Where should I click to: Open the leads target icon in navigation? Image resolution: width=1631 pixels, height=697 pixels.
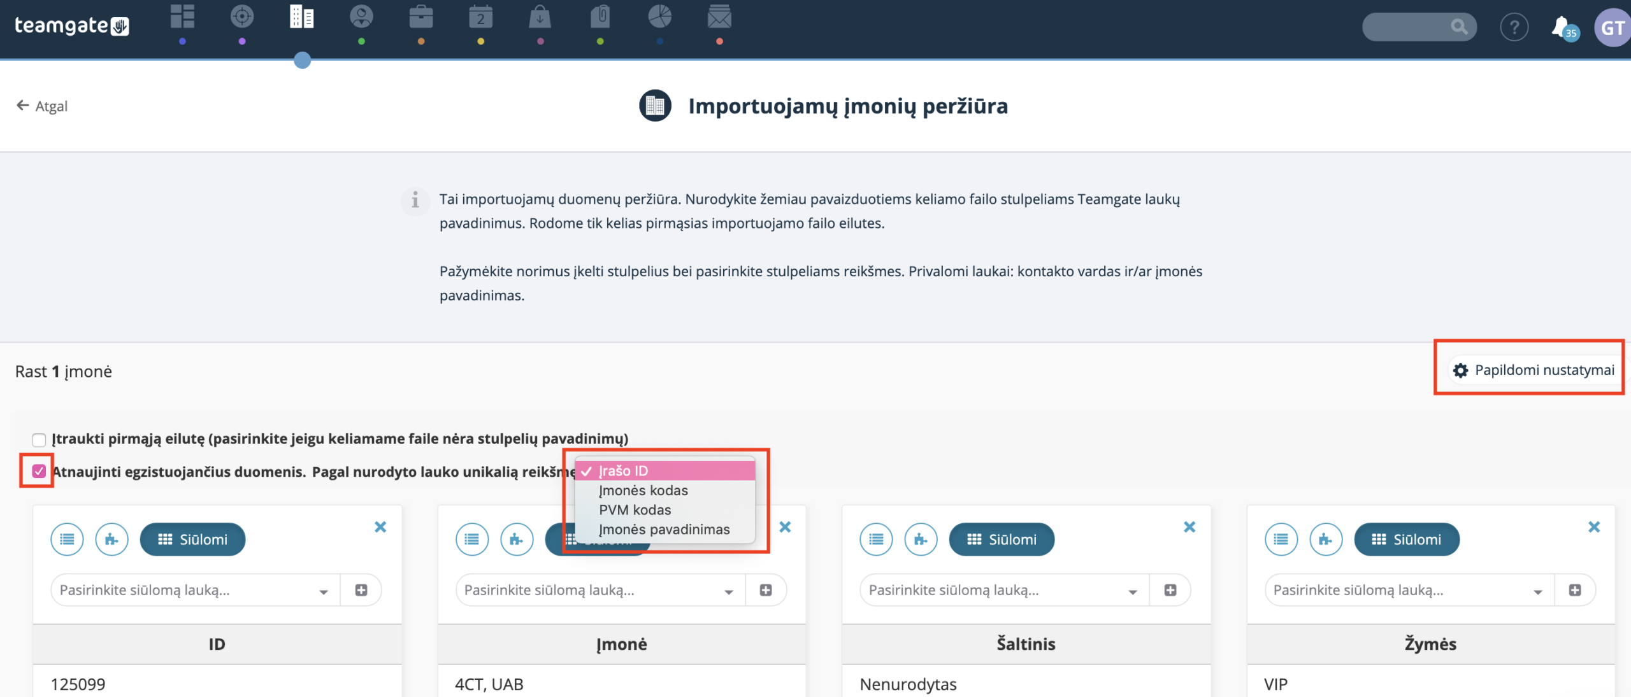[x=242, y=17]
